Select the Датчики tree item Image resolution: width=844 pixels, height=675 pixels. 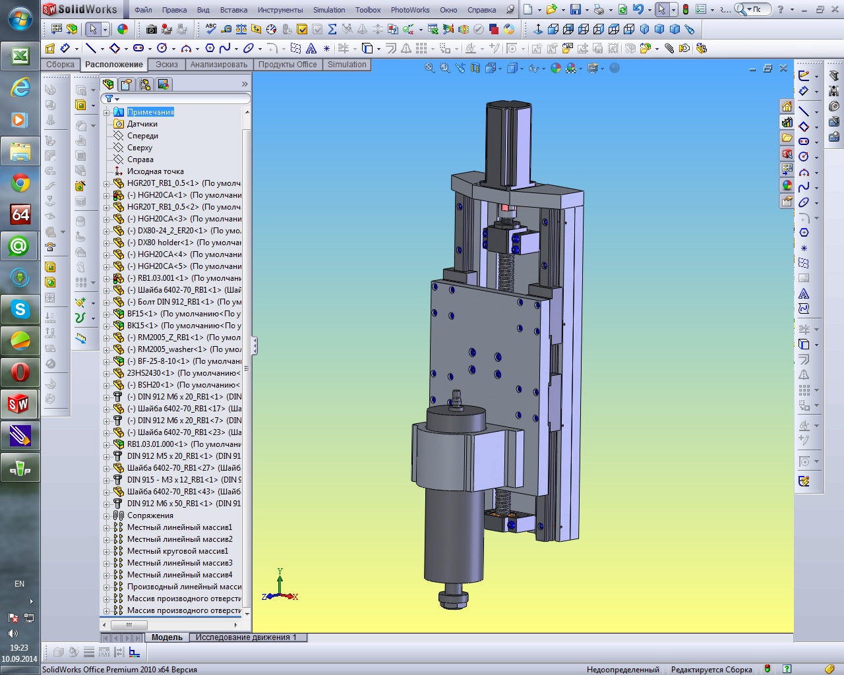click(142, 124)
